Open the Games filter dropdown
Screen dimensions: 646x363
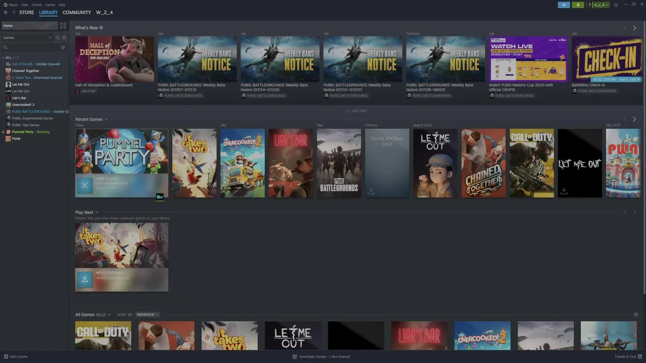(x=27, y=38)
